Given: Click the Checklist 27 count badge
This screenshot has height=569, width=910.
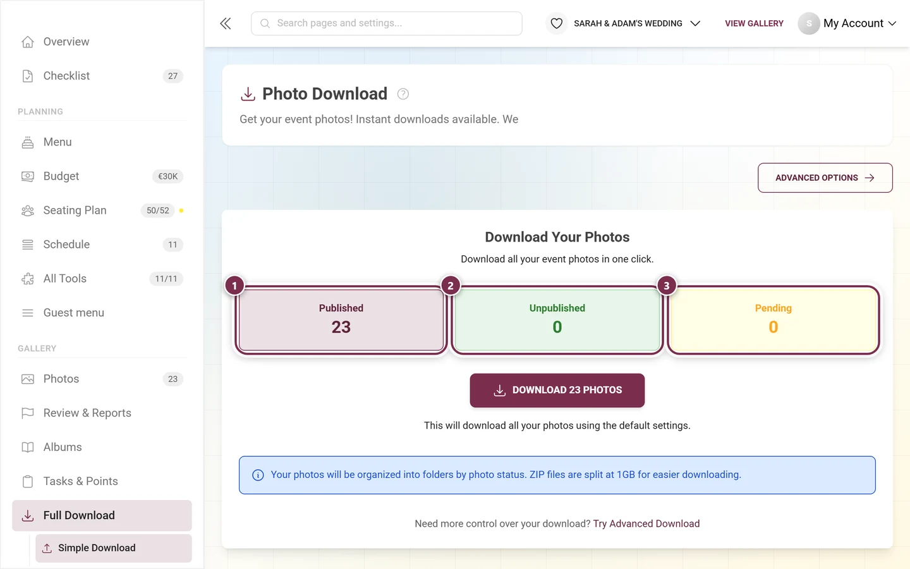Looking at the screenshot, I should point(173,76).
